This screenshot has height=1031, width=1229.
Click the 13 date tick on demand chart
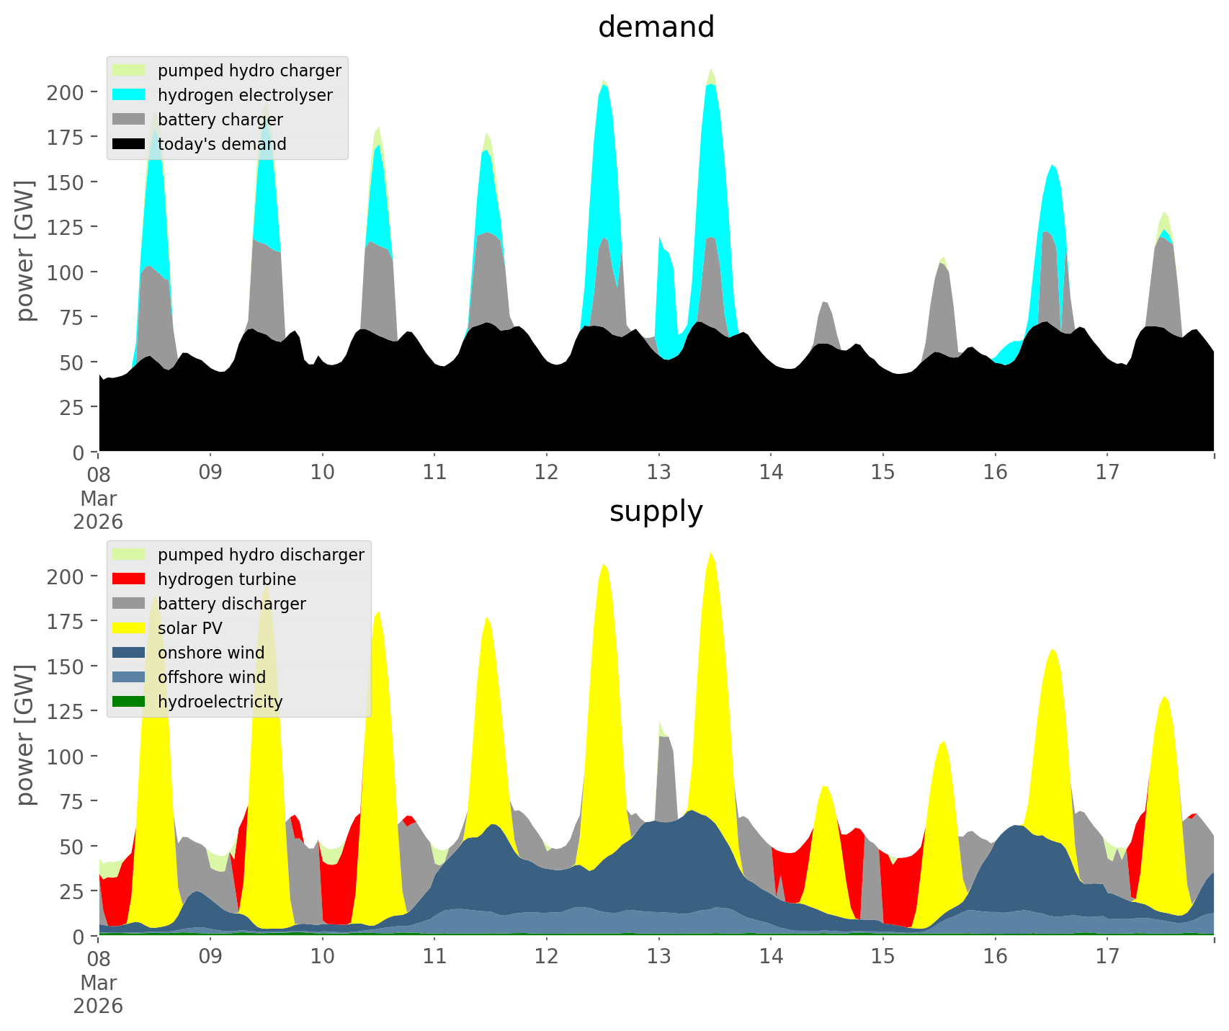pos(658,473)
